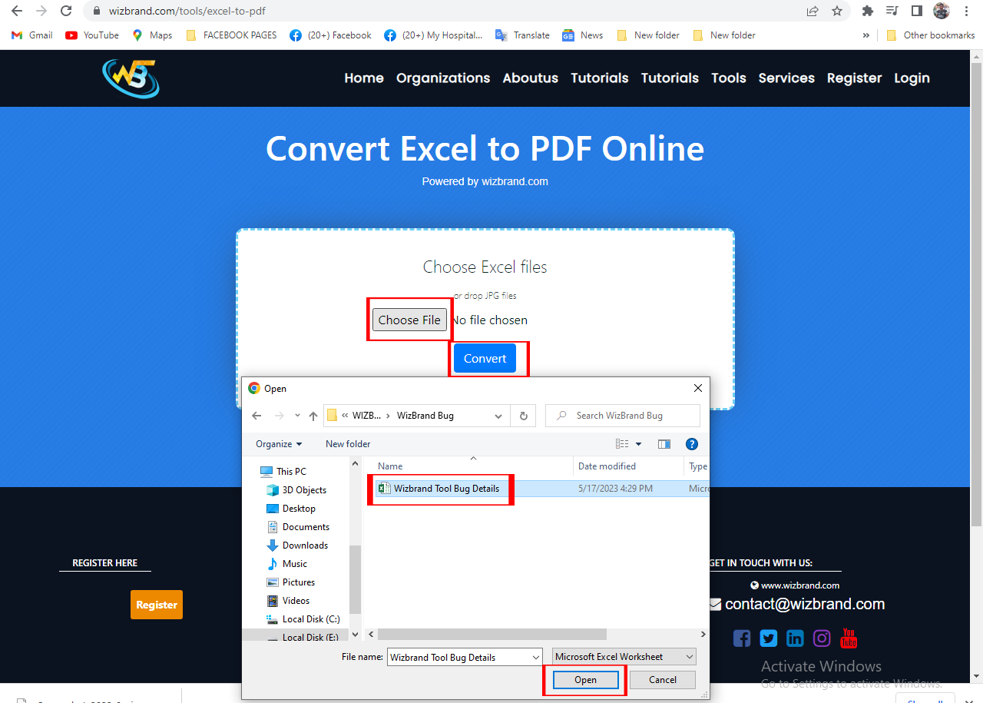Open the FACEBOOK PAGES bookmark folder
The height and width of the screenshot is (703, 983).
[x=231, y=35]
